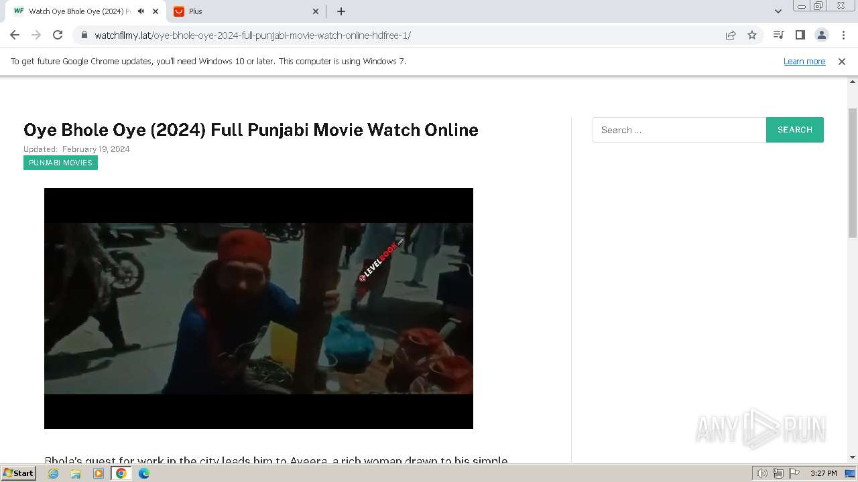The width and height of the screenshot is (858, 482).
Task: Open Windows Media Player from taskbar
Action: [x=99, y=473]
